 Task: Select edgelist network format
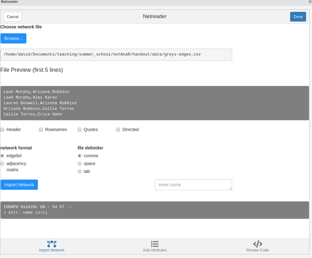tap(2, 156)
